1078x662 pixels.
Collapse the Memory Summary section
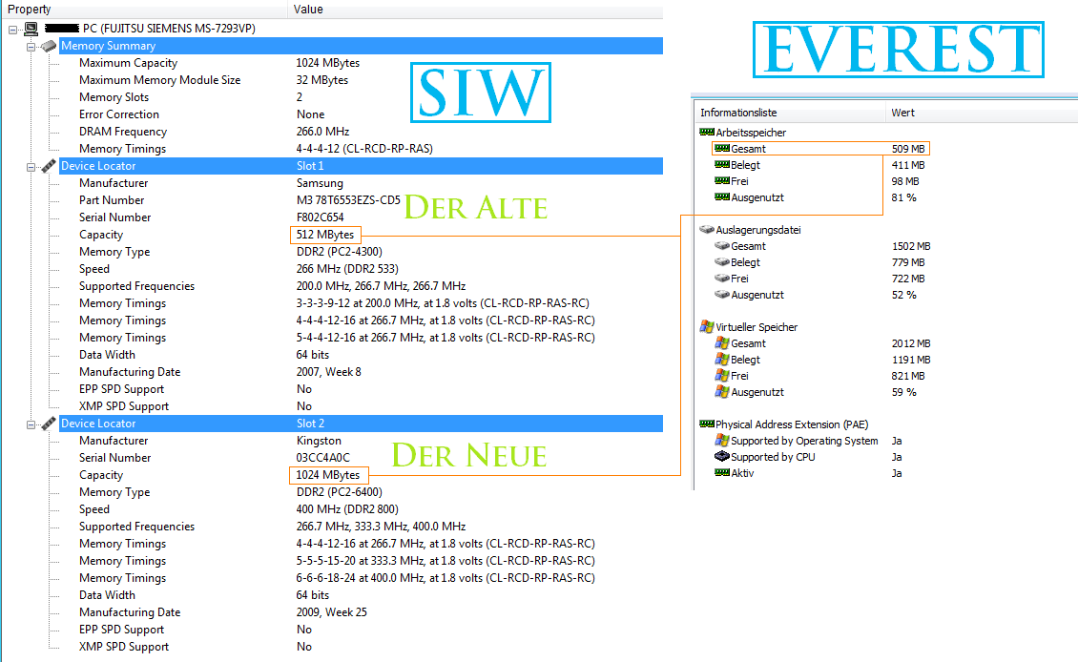(x=31, y=47)
